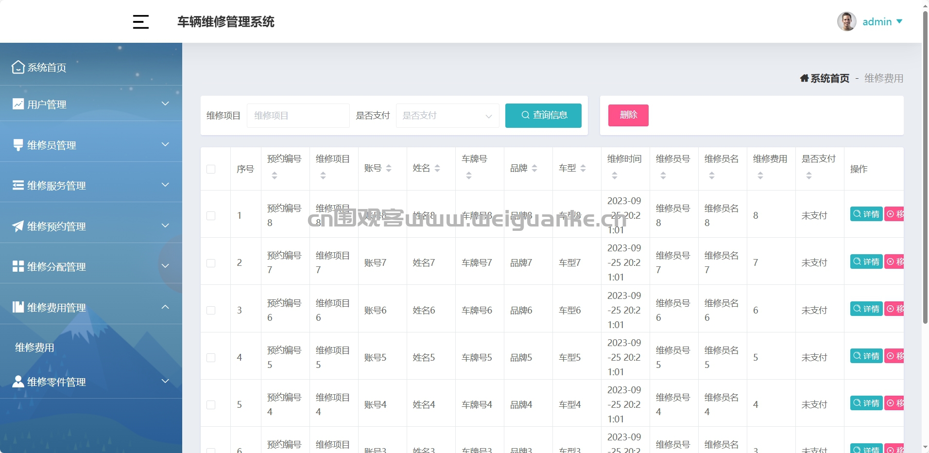This screenshot has width=929, height=453.
Task: Click the breadcrumb home icon
Action: 804,78
